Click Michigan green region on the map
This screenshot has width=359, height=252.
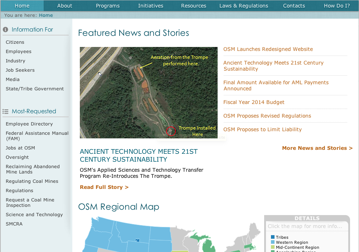pyautogui.click(x=208, y=247)
